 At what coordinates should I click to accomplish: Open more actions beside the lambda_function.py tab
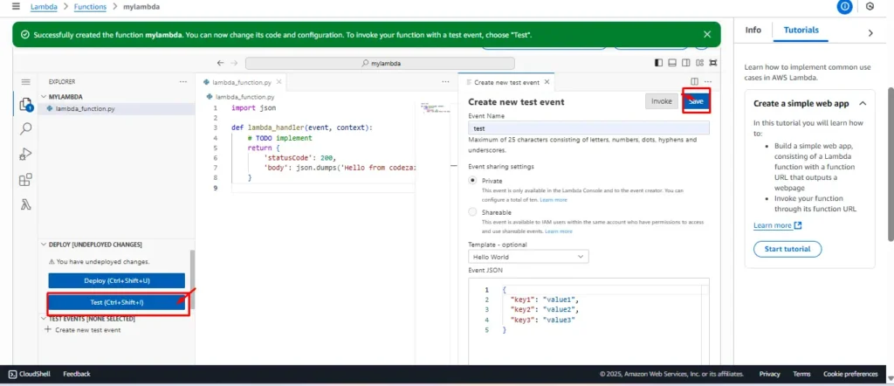(445, 82)
